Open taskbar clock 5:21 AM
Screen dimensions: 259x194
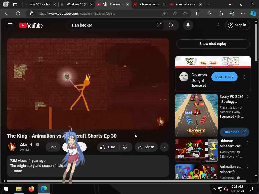[x=237, y=189]
